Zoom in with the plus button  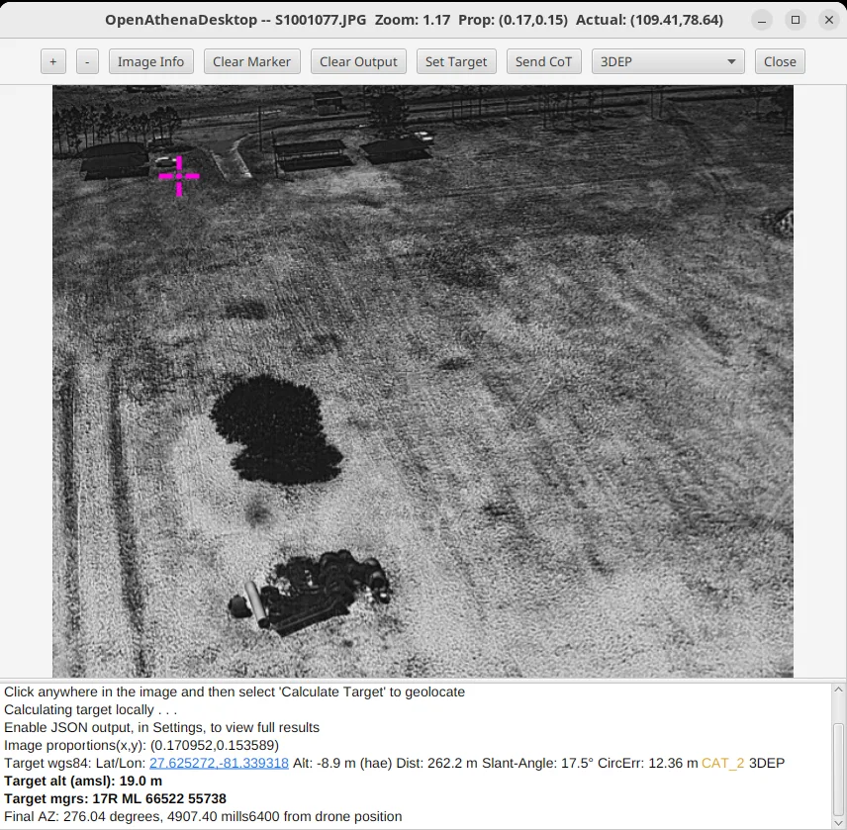(52, 61)
